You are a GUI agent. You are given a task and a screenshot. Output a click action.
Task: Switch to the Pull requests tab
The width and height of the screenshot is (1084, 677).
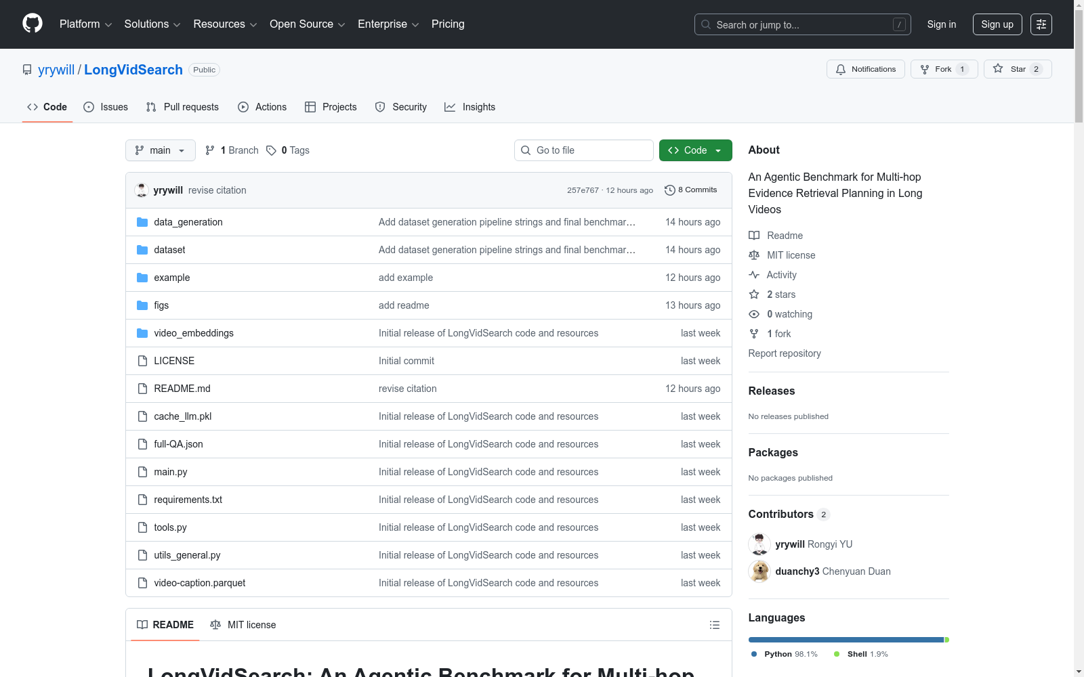tap(182, 107)
